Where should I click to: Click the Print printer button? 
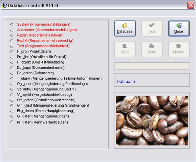tap(152, 49)
